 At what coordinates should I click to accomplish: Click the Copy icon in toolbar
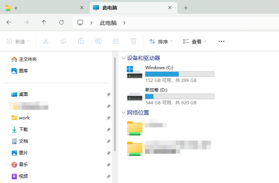pos(63,41)
